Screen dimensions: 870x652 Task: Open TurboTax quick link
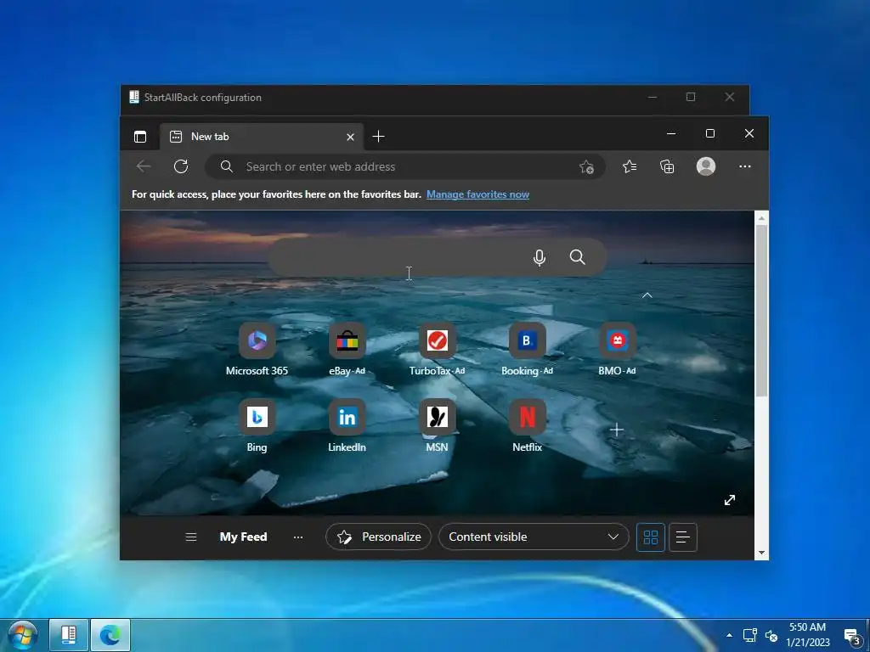click(438, 349)
